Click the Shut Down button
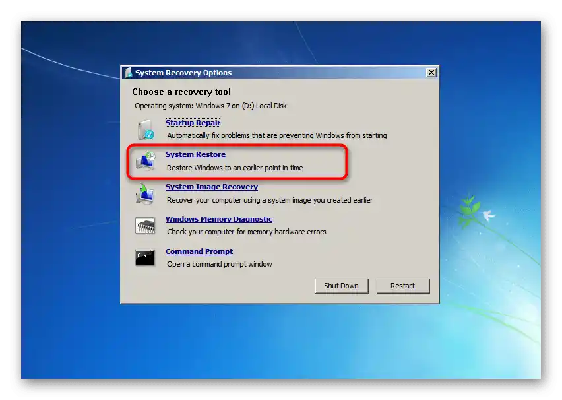Image resolution: width=562 pixels, height=400 pixels. [x=342, y=286]
